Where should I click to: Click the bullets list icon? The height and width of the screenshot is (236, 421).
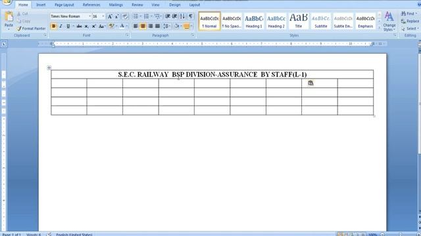point(136,16)
